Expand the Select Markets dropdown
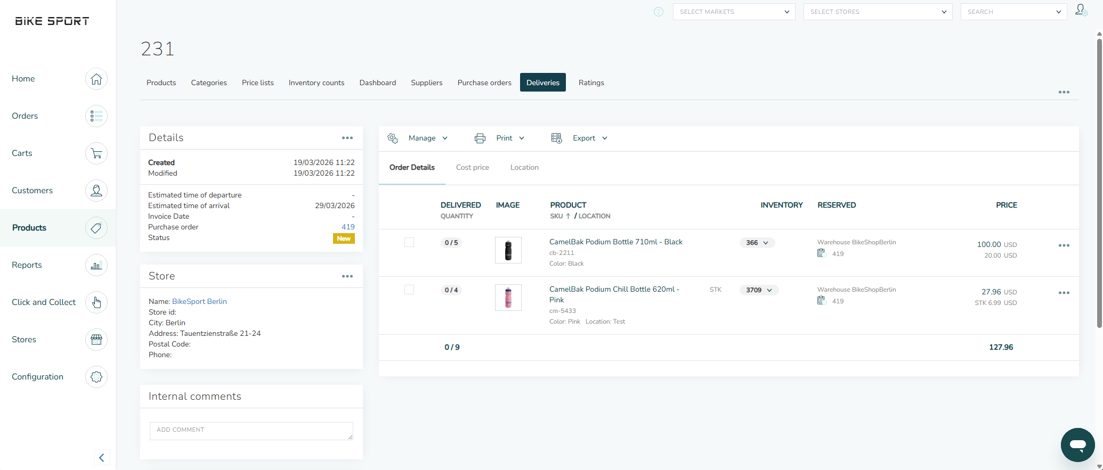 point(734,12)
